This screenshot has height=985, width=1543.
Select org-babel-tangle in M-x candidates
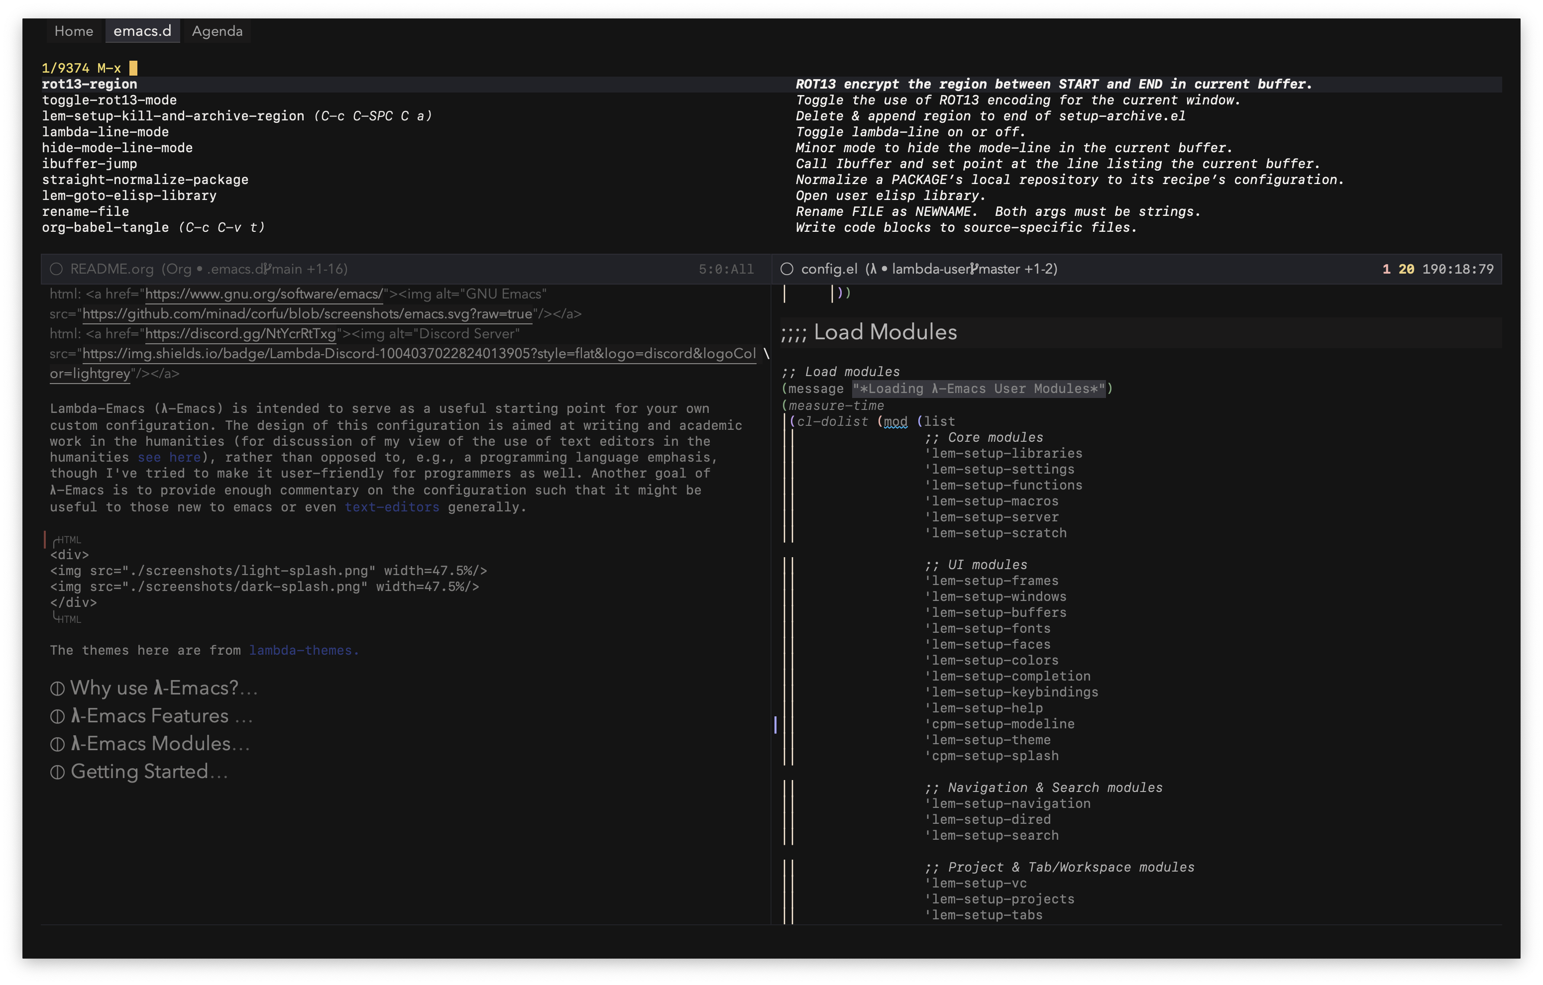coord(106,227)
